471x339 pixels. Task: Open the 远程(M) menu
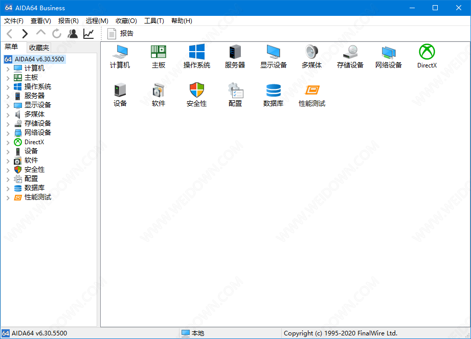(97, 21)
